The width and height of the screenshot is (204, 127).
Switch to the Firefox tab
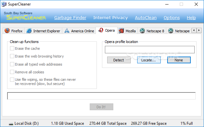click(14, 31)
